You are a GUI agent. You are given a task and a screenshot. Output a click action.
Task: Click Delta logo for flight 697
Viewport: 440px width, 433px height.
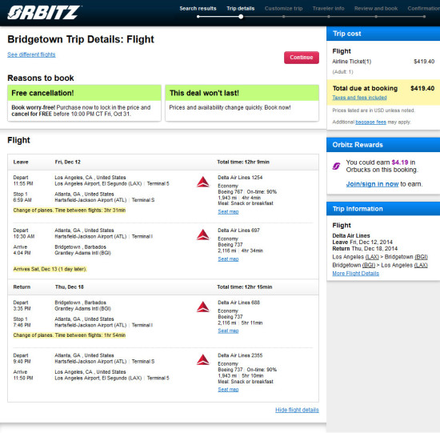coord(203,235)
